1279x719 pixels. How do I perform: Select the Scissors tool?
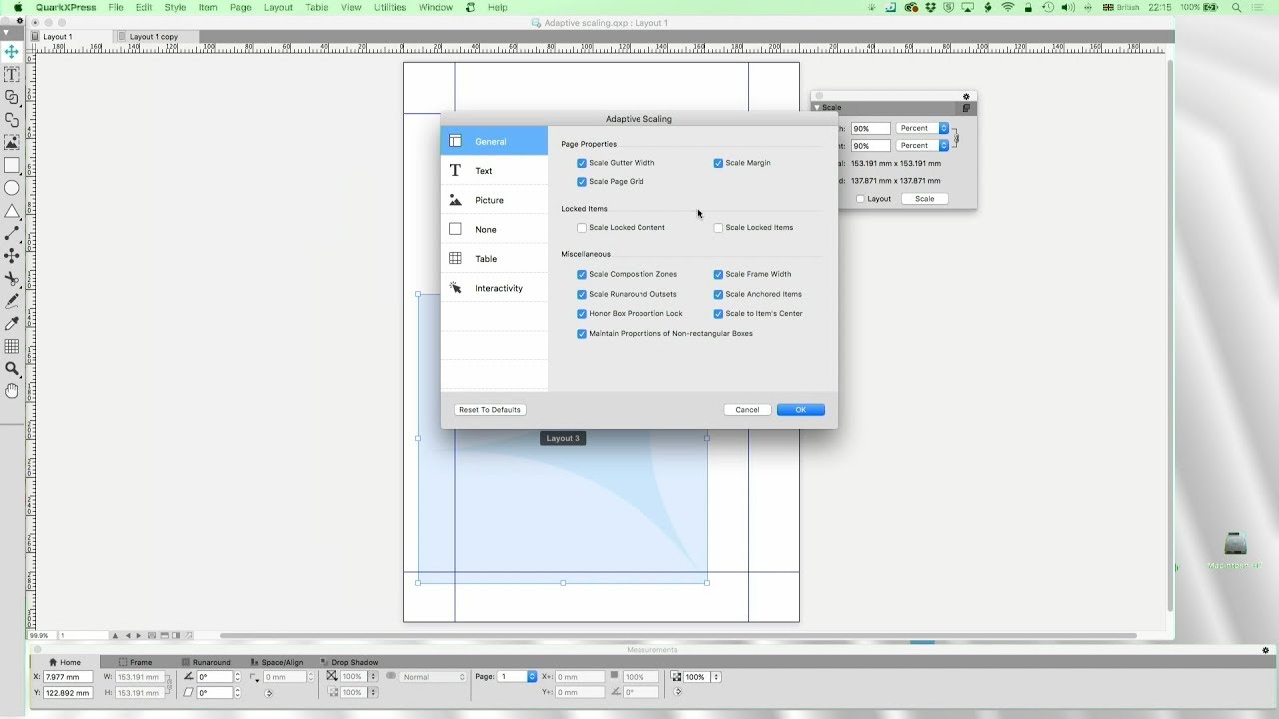[12, 279]
